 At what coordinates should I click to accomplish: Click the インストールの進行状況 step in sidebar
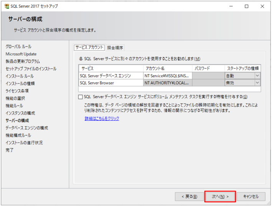click(24, 143)
